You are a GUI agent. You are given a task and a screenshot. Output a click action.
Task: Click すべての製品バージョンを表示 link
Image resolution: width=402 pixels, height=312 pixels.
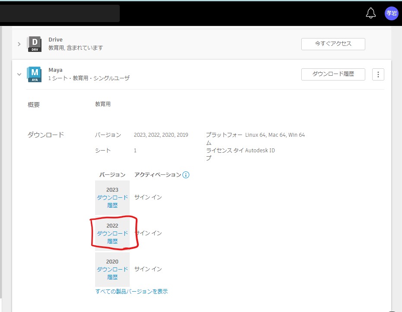131,292
